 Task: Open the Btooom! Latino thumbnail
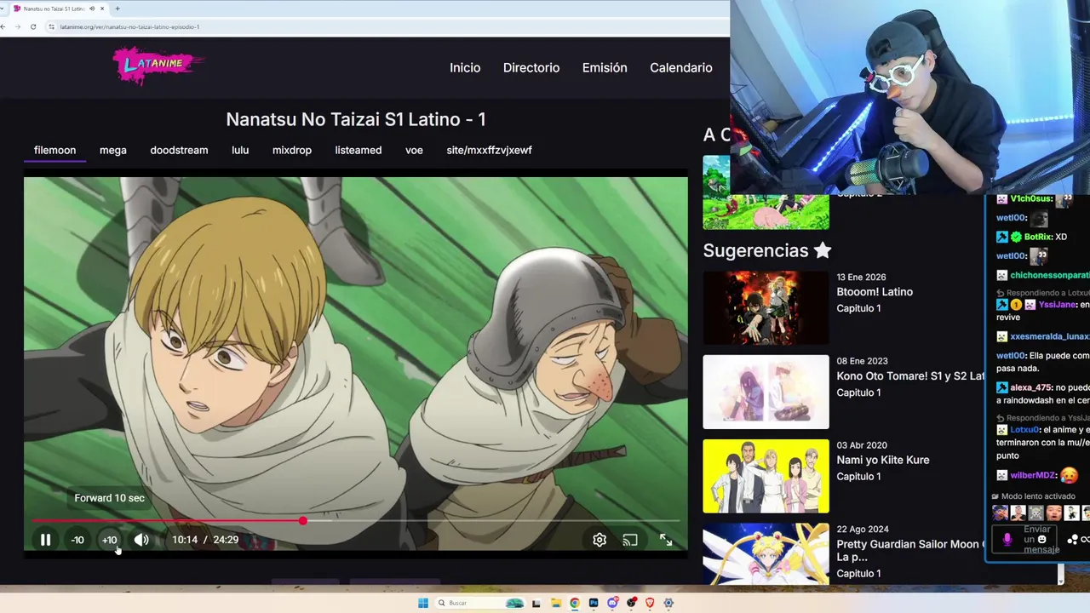tap(766, 307)
